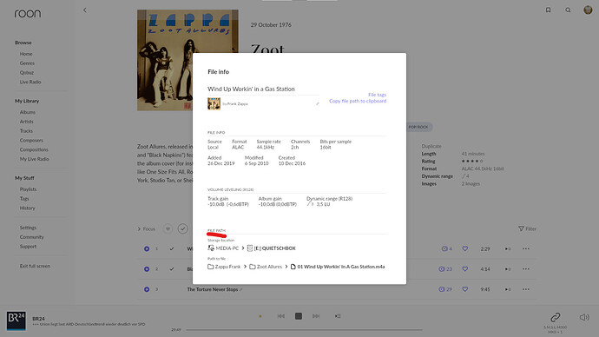
Task: Click the POP/ROCK genre tag
Action: (418, 127)
